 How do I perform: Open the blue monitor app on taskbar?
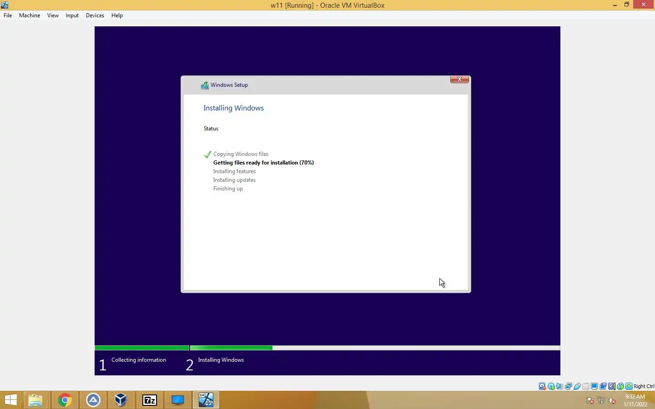pos(178,400)
